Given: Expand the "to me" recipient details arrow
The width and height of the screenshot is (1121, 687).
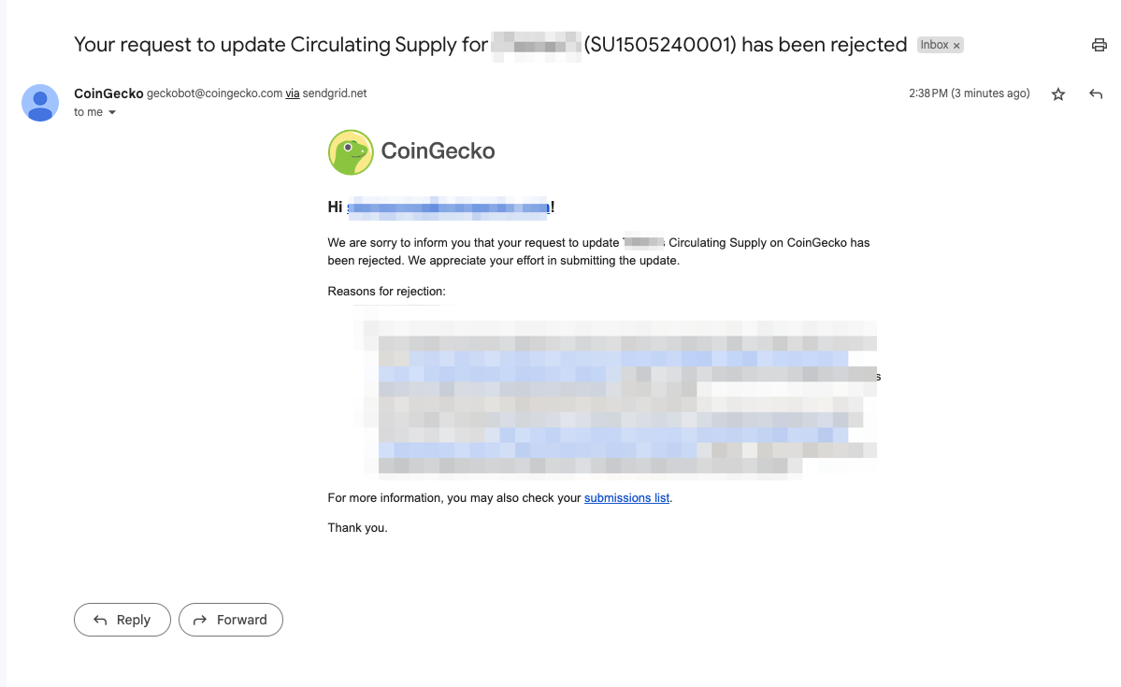Looking at the screenshot, I should coord(112,112).
